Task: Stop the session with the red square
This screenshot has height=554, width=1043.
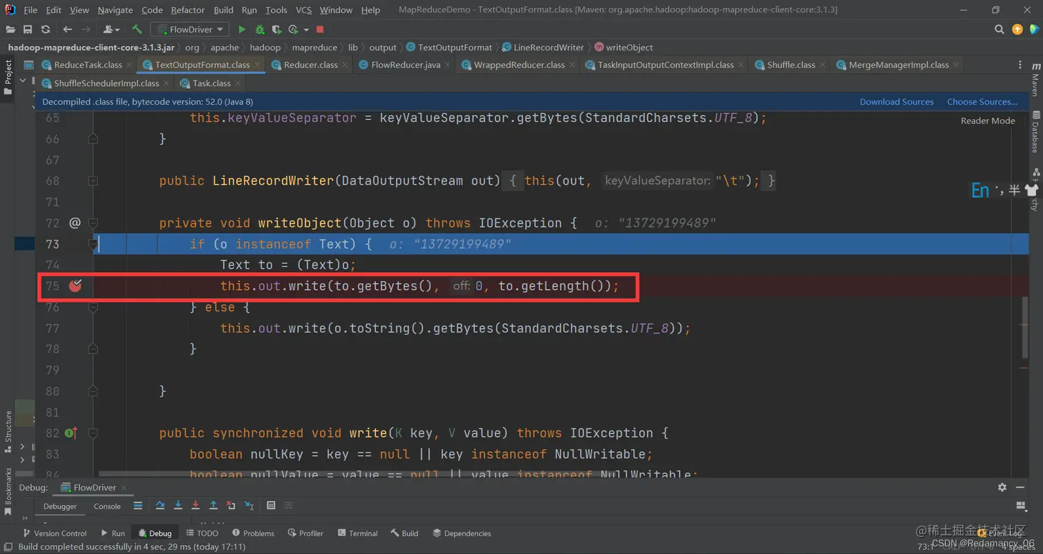Action: [320, 30]
